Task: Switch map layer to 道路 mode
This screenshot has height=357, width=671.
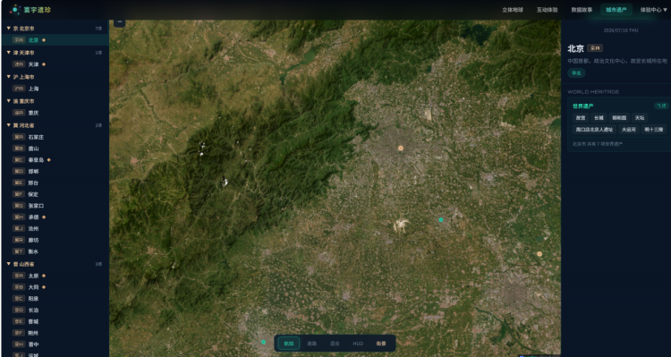Action: [x=311, y=344]
